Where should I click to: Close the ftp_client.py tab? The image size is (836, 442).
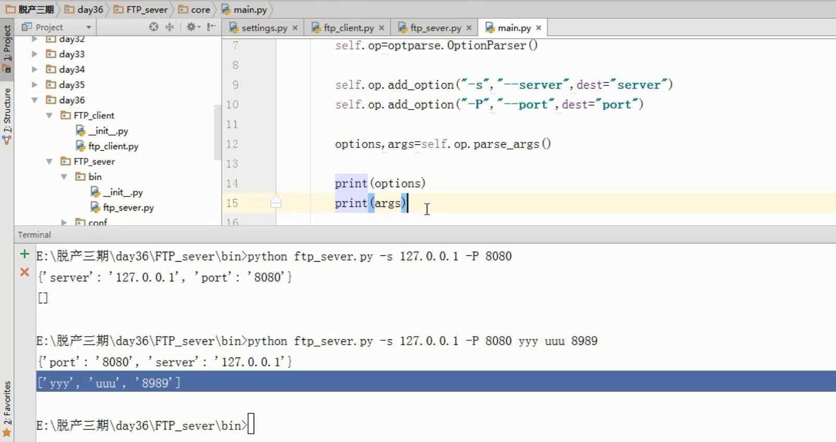click(381, 28)
